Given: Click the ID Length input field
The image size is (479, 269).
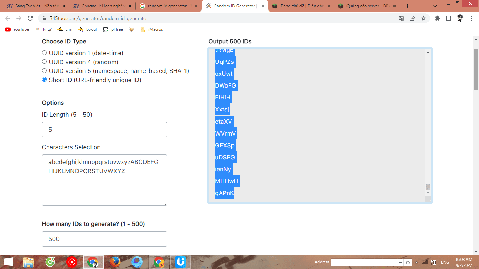Looking at the screenshot, I should click(x=104, y=130).
